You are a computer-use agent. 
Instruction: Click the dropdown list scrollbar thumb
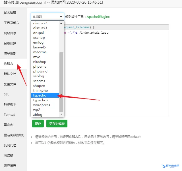(61, 82)
